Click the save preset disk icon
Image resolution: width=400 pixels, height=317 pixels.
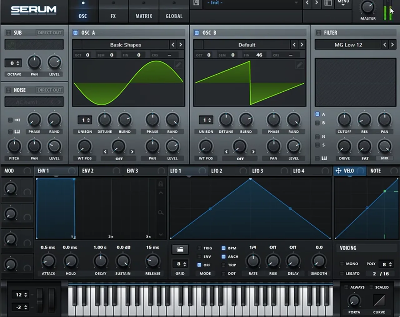pyautogui.click(x=196, y=3)
